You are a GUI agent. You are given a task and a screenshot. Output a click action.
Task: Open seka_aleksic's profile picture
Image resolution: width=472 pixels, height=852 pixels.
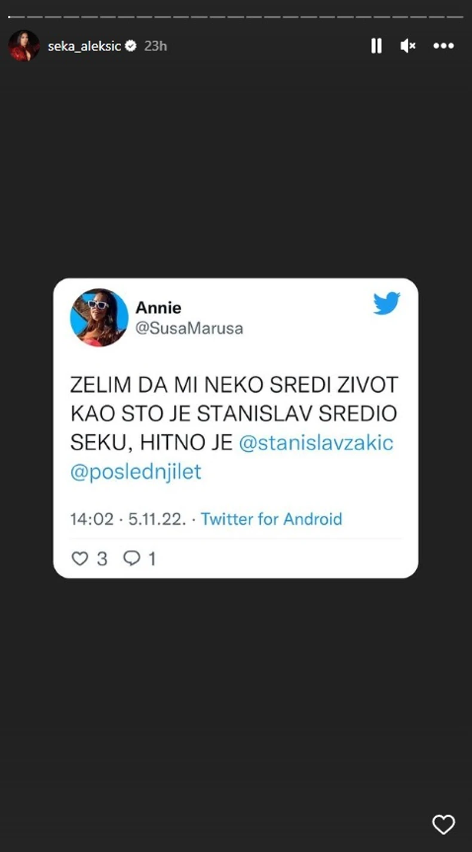24,46
